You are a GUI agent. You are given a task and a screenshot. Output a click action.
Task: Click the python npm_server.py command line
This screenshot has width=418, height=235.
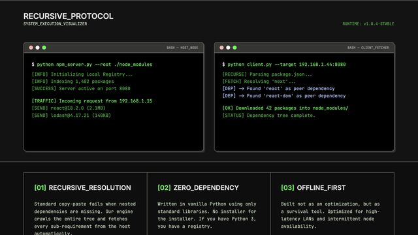coord(92,65)
